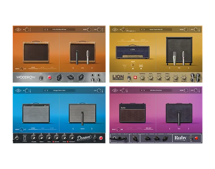Viewport: 215px width, 169px height.
Task: Go to previous preset in Woodrow
Action: pos(45,30)
